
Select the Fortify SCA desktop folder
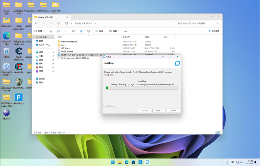(x=55, y=8)
